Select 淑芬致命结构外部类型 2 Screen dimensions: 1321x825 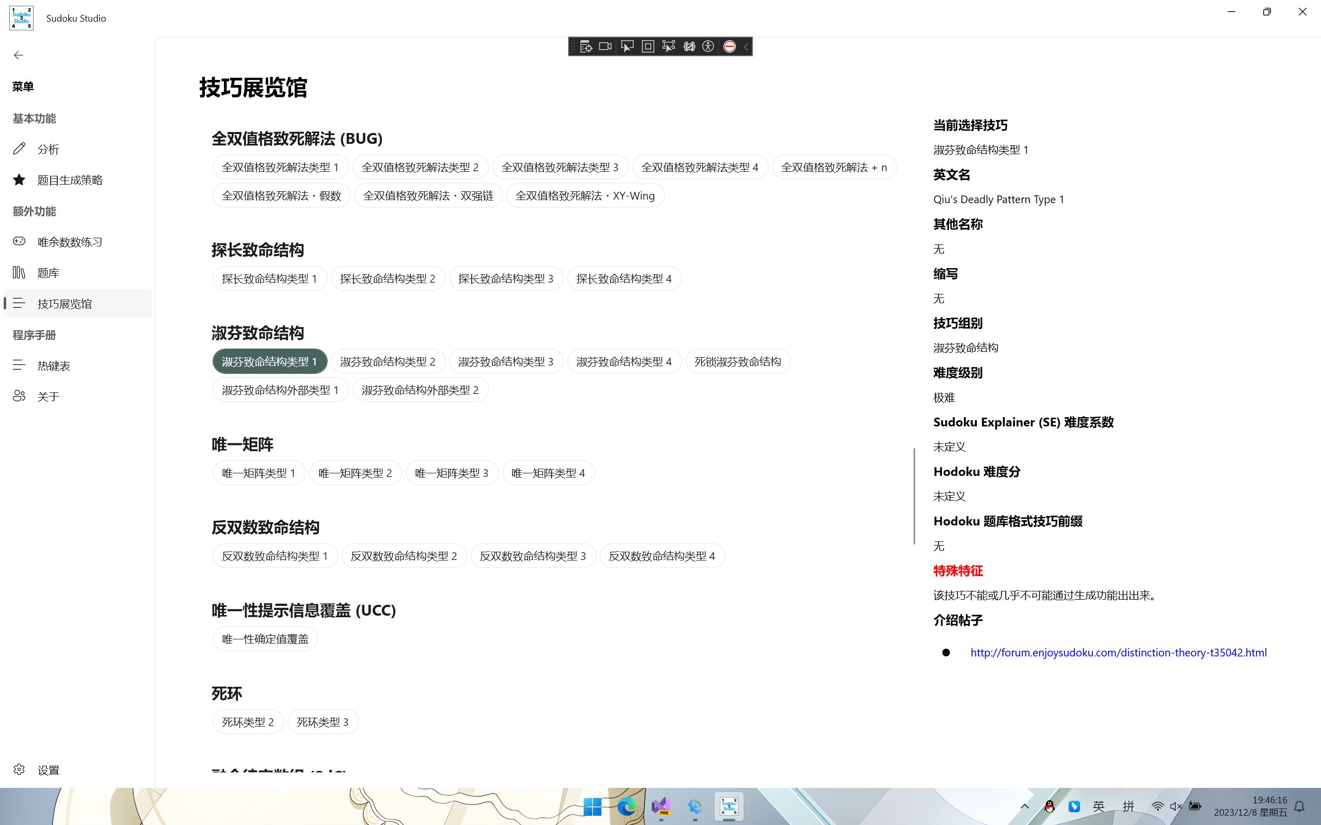(421, 390)
